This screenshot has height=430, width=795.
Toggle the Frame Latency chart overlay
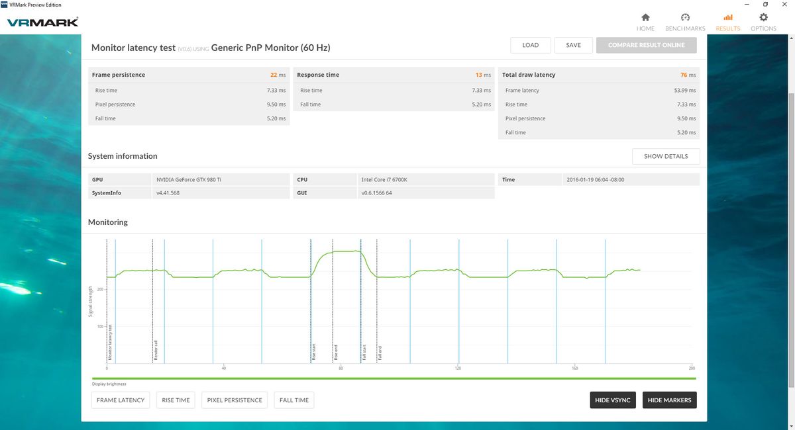120,400
